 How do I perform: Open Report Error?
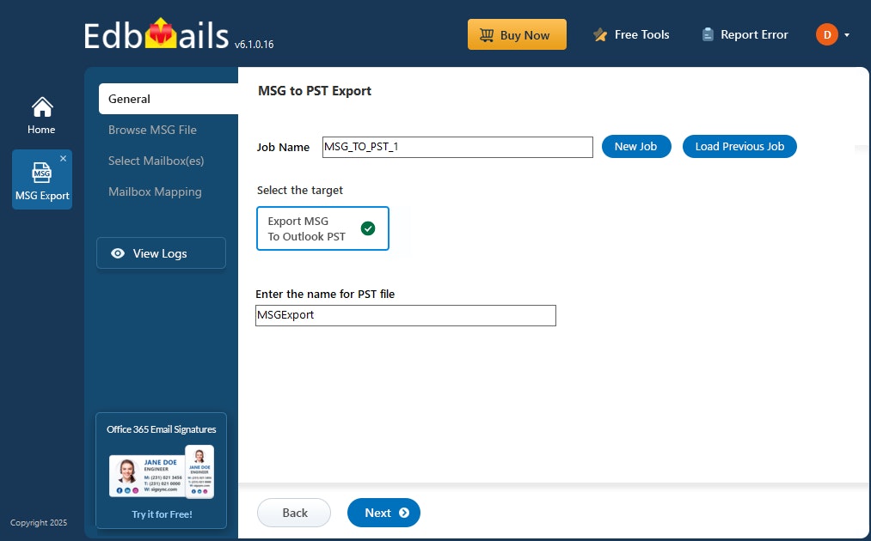(745, 34)
